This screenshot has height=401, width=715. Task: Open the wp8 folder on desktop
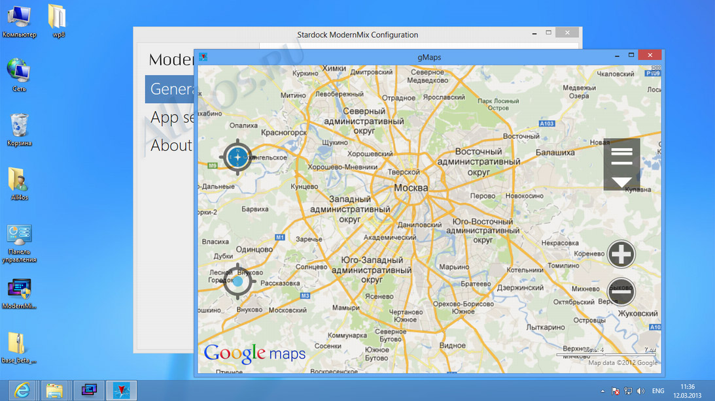(x=58, y=22)
